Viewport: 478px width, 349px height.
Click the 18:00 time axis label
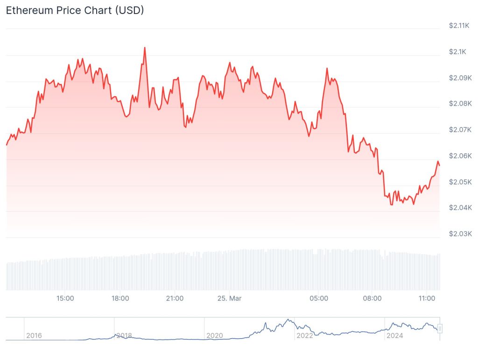[120, 298]
